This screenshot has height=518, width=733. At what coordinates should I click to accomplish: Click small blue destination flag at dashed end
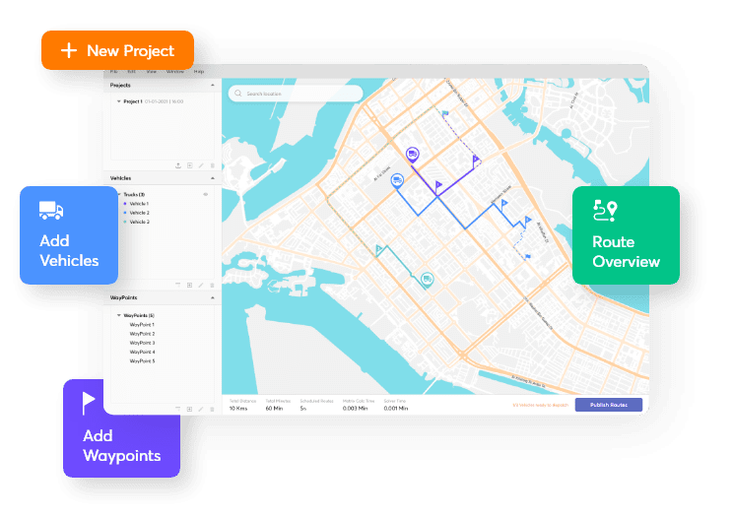[x=528, y=256]
